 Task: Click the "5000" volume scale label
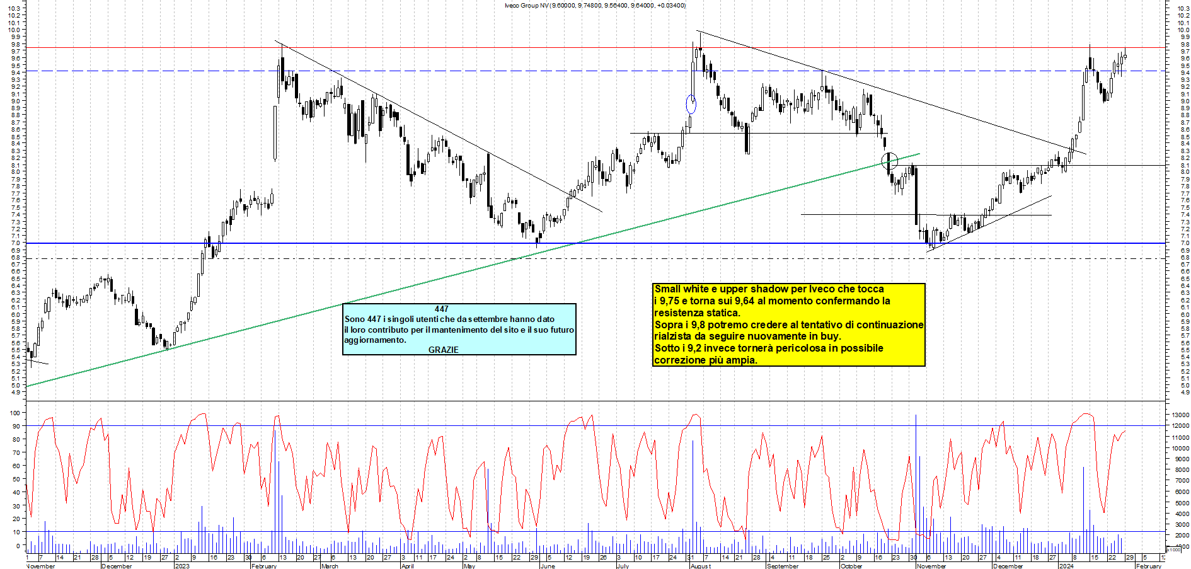[x=1182, y=503]
